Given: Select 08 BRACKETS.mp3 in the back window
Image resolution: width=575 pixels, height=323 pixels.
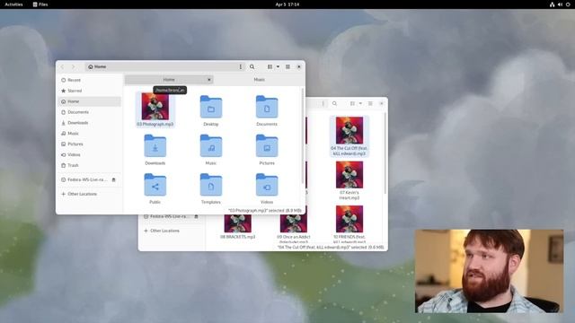Looking at the screenshot, I should (x=237, y=223).
